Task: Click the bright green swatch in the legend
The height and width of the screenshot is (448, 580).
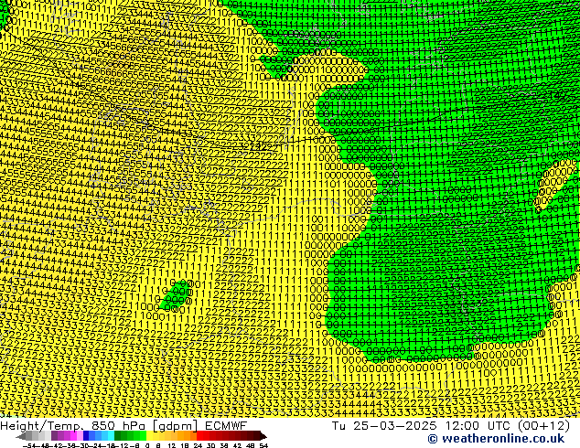Action: pos(143,436)
